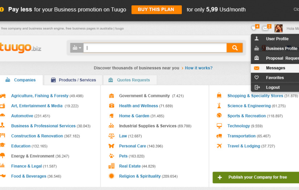Switch to the Quotes Requests tab

(x=130, y=80)
